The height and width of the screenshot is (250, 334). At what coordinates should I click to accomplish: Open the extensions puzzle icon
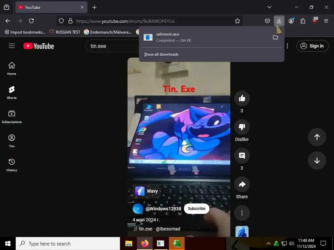pyautogui.click(x=303, y=21)
